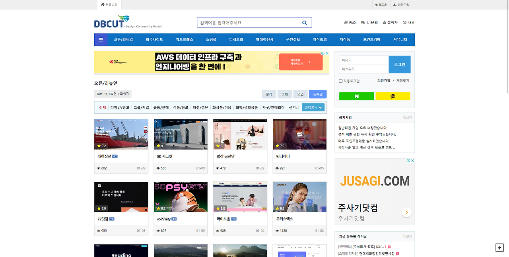Viewport: 509px width, 257px height.
Task: Select the 화학/생활용품 category filter
Action: pos(247,107)
